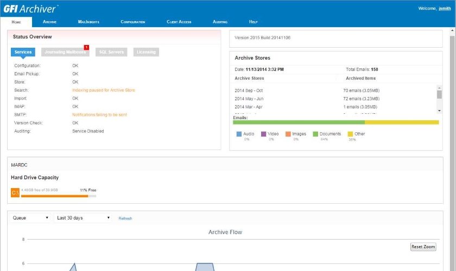Click the Archive Stores list down arrow
The width and height of the screenshot is (456, 271).
click(x=439, y=111)
